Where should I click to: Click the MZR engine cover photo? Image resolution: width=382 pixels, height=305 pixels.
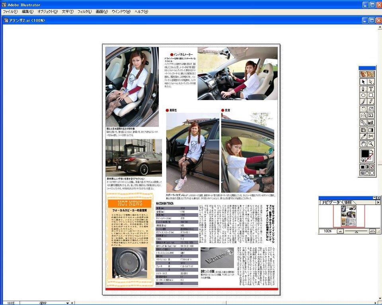click(x=217, y=258)
